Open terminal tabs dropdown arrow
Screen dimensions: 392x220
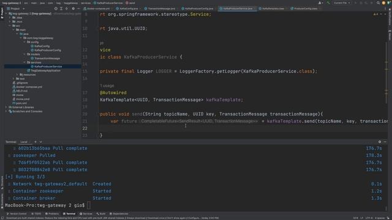pos(41,142)
